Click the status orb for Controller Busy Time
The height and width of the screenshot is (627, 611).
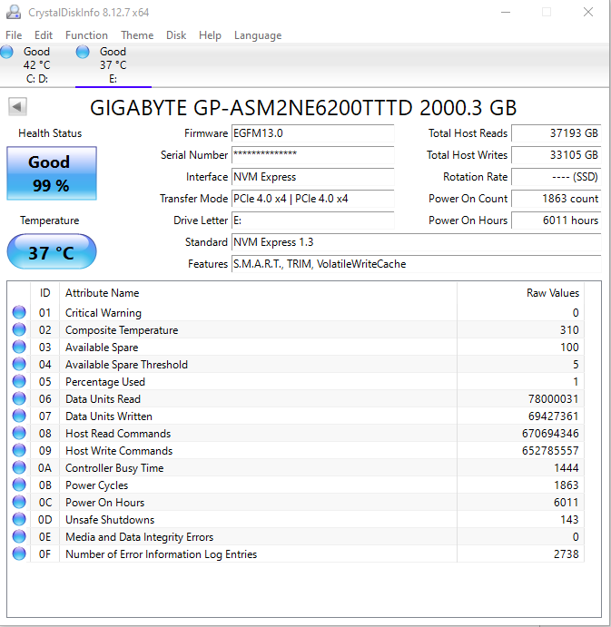[19, 467]
